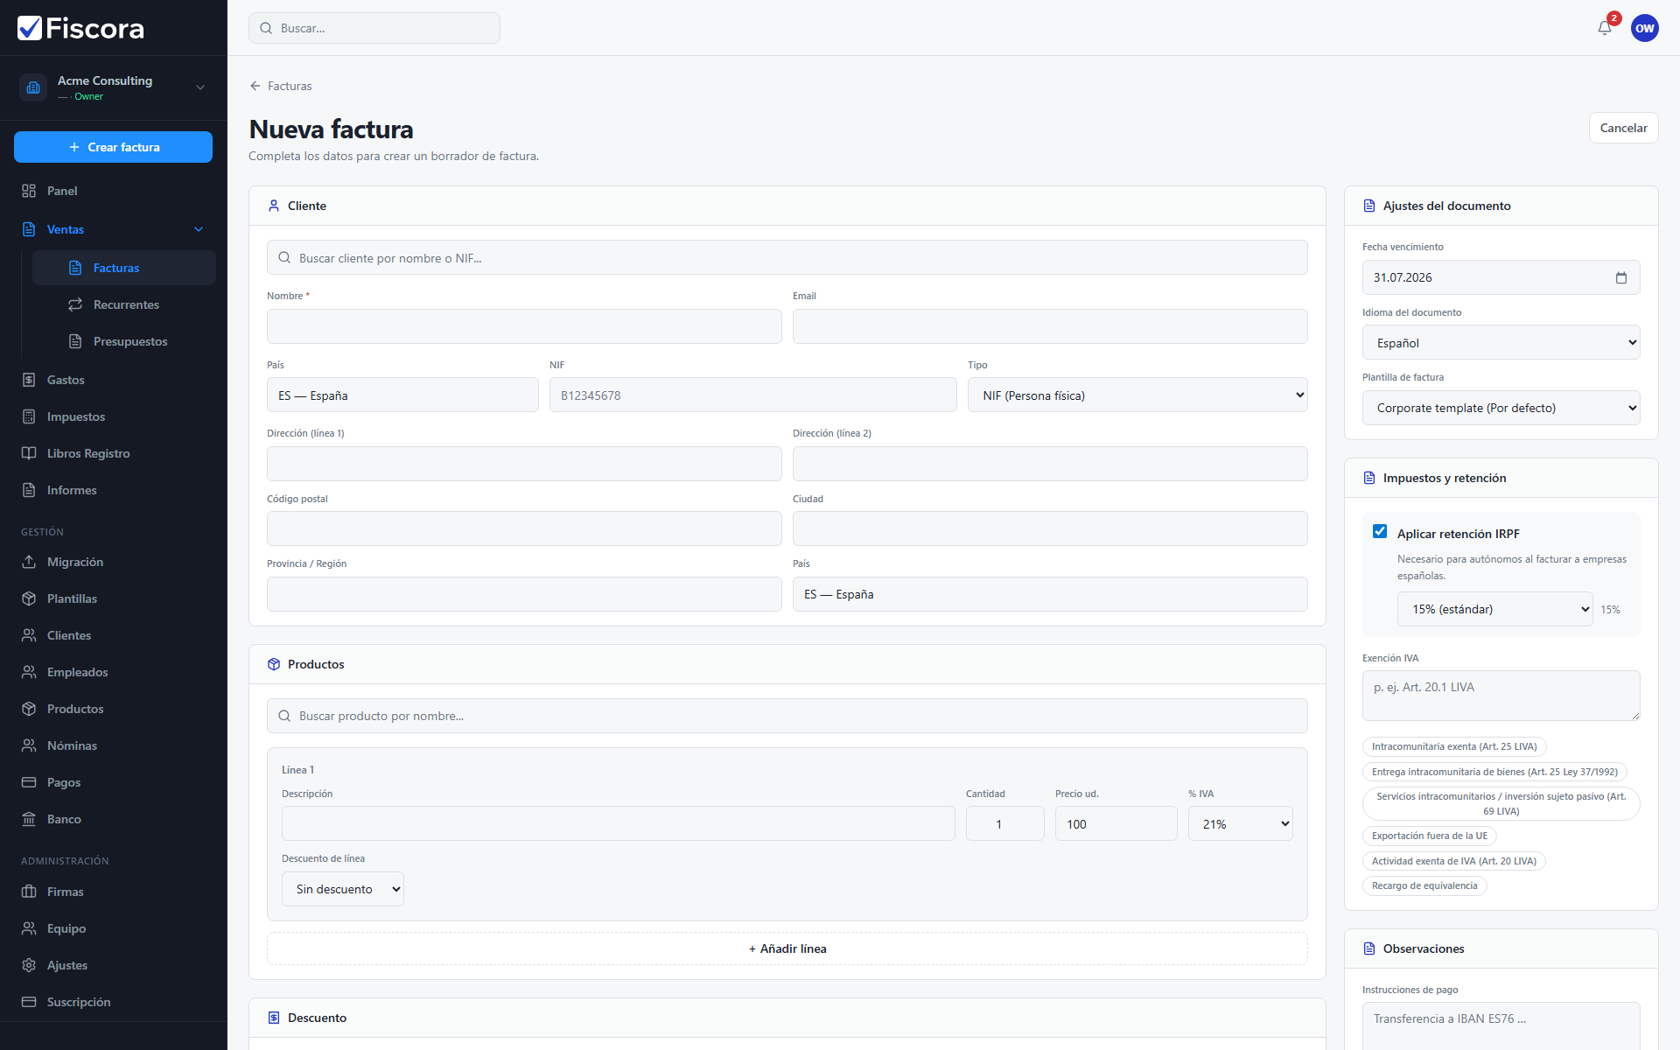Click the notifications bell icon

pos(1604,28)
